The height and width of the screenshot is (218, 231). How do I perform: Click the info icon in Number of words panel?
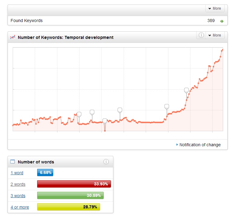pos(106,162)
